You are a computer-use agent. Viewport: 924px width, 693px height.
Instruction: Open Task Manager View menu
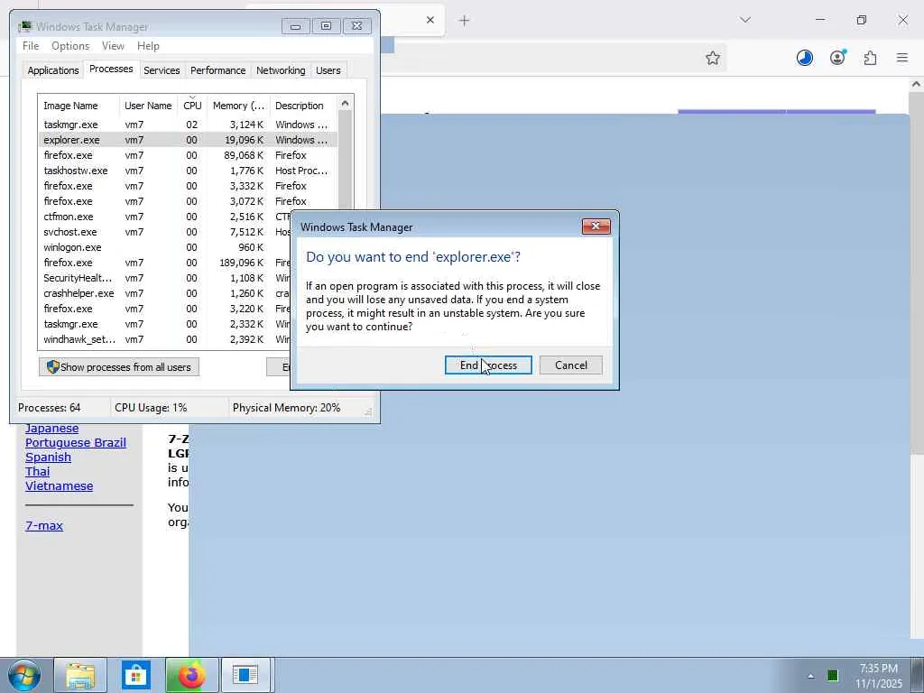coord(113,46)
